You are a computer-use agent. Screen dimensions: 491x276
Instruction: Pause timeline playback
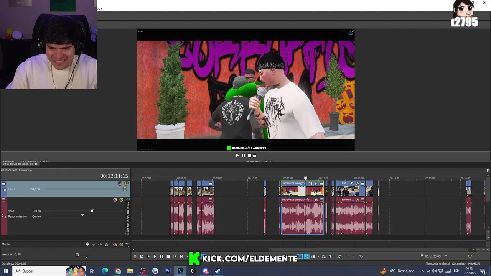(x=161, y=256)
